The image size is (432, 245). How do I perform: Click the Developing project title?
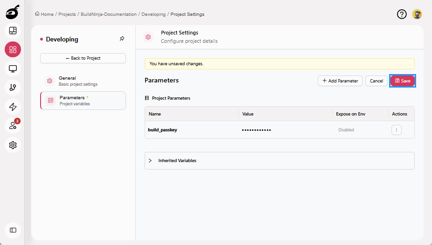click(x=62, y=39)
